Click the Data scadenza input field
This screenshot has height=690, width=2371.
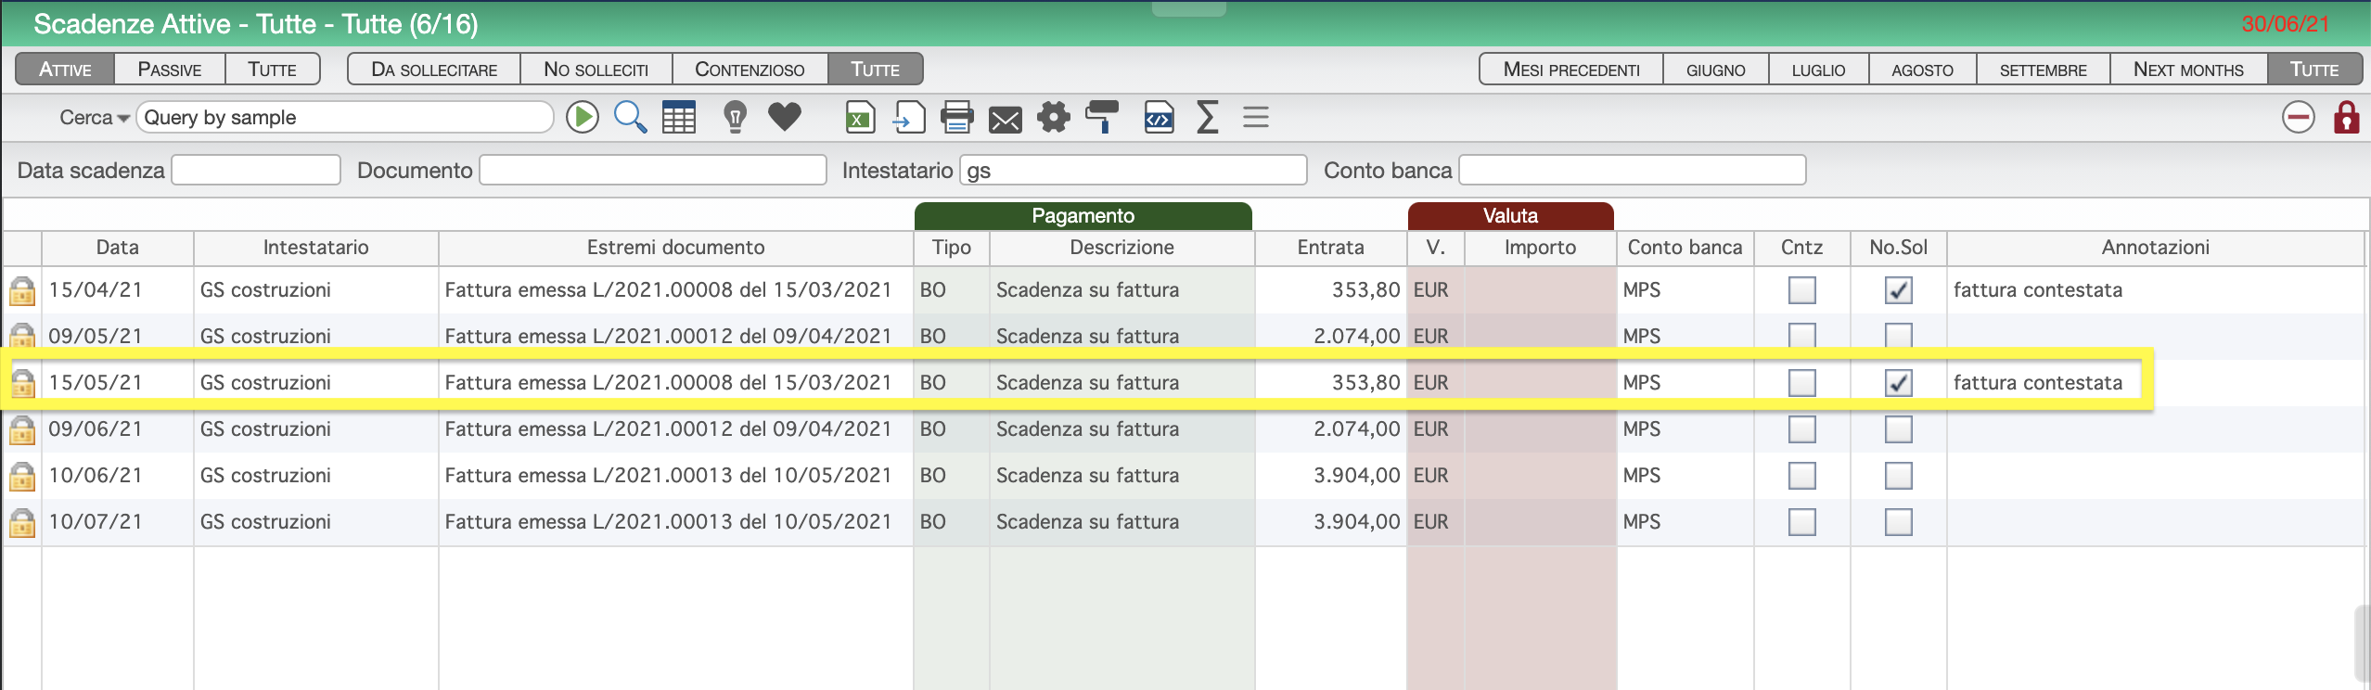[x=256, y=171]
